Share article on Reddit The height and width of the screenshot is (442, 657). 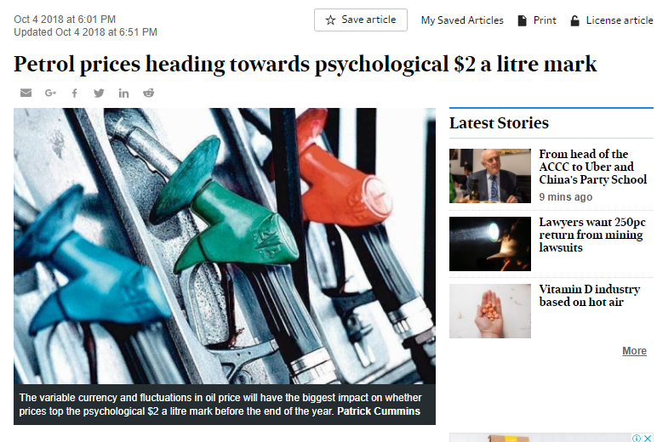pos(149,93)
